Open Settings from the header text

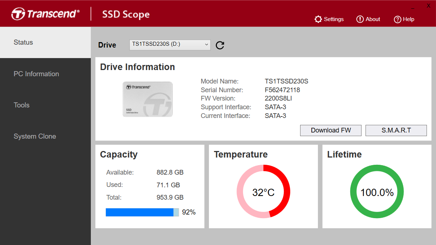tap(334, 19)
